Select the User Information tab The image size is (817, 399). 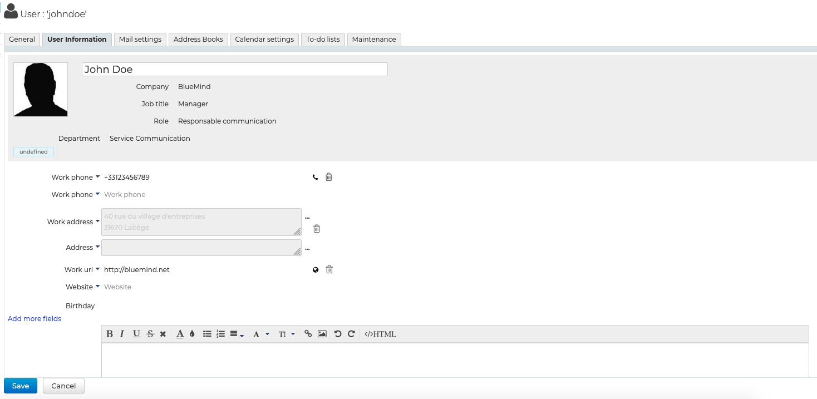coord(77,40)
